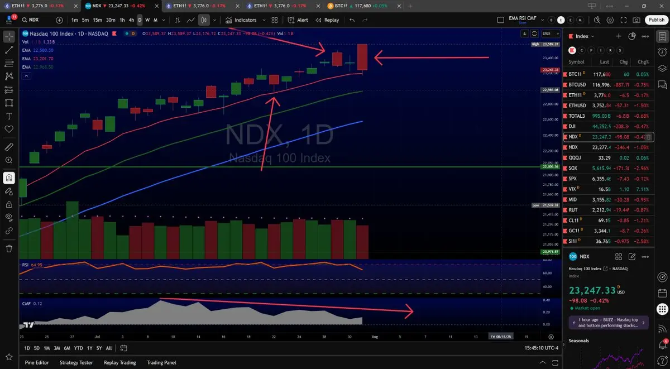Toggle magnet mode in left toolbar

click(x=9, y=178)
